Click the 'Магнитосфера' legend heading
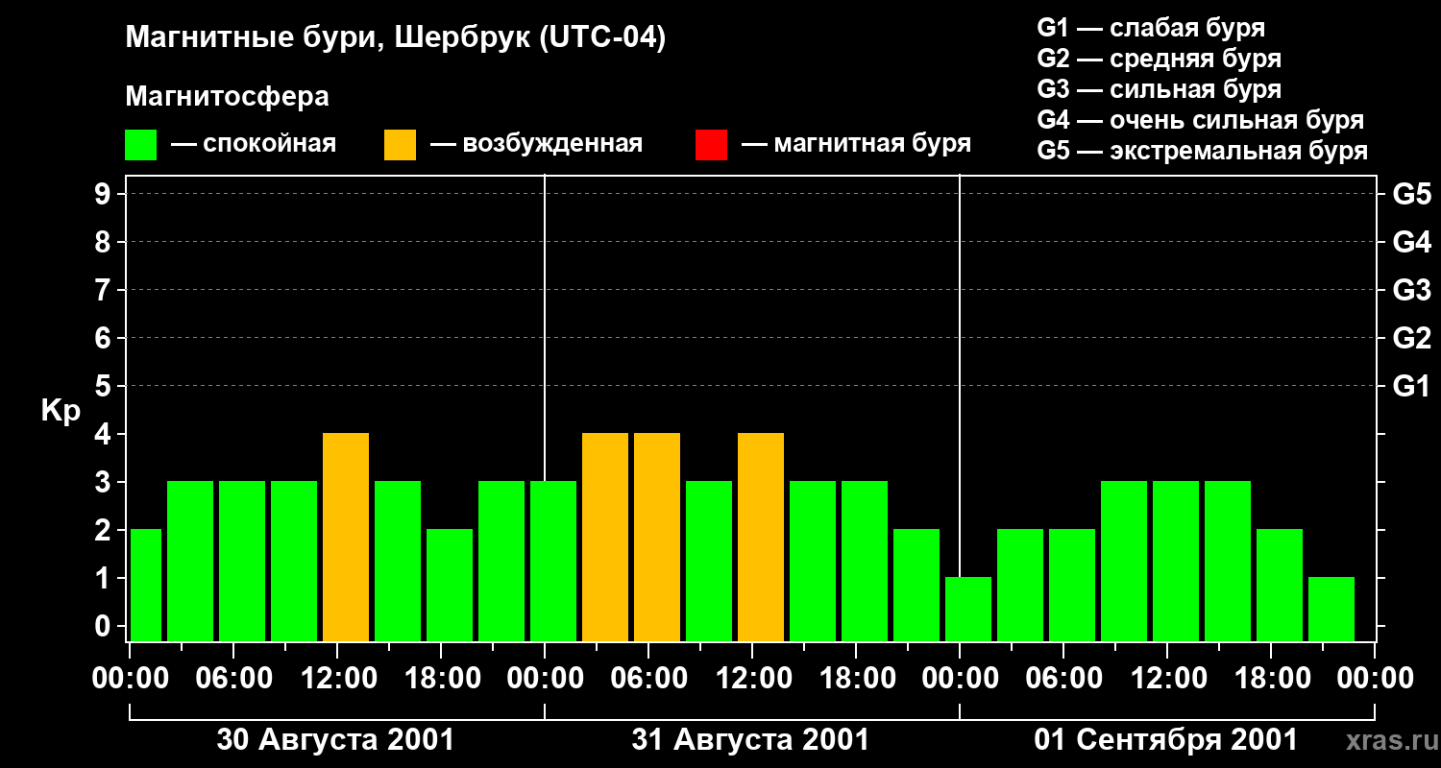 point(228,97)
